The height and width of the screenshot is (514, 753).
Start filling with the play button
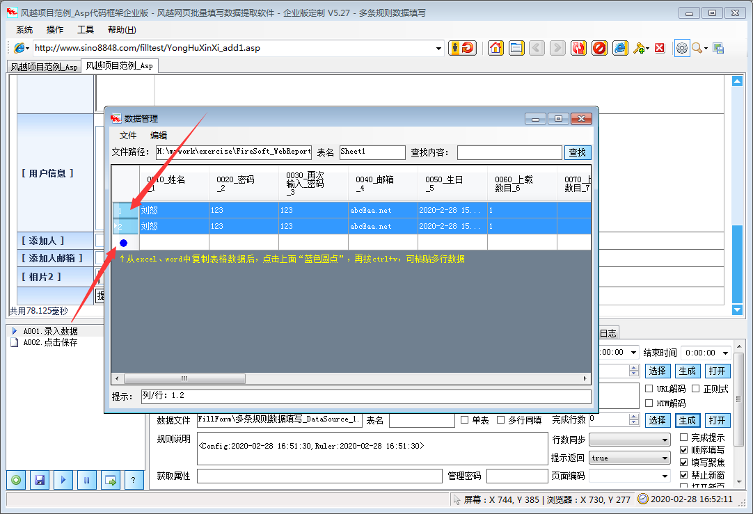click(63, 480)
